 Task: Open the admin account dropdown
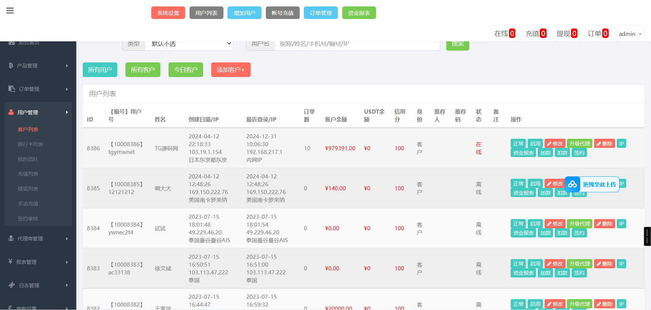point(630,34)
